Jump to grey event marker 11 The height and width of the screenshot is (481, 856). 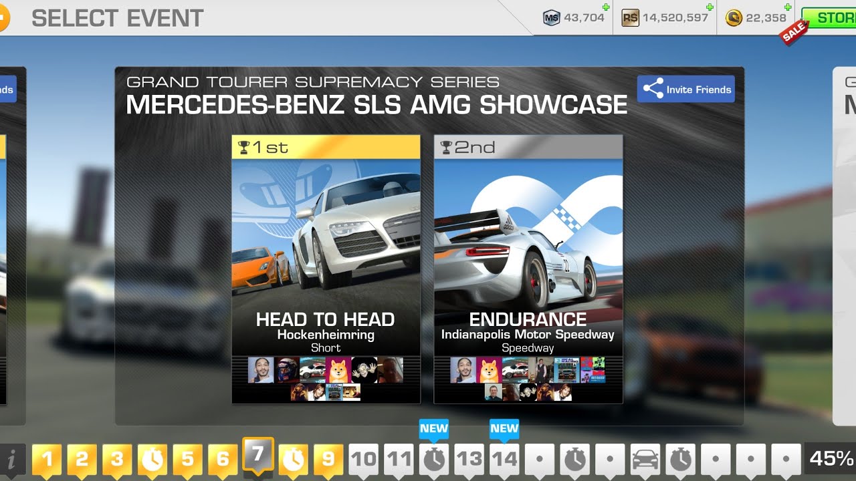399,460
